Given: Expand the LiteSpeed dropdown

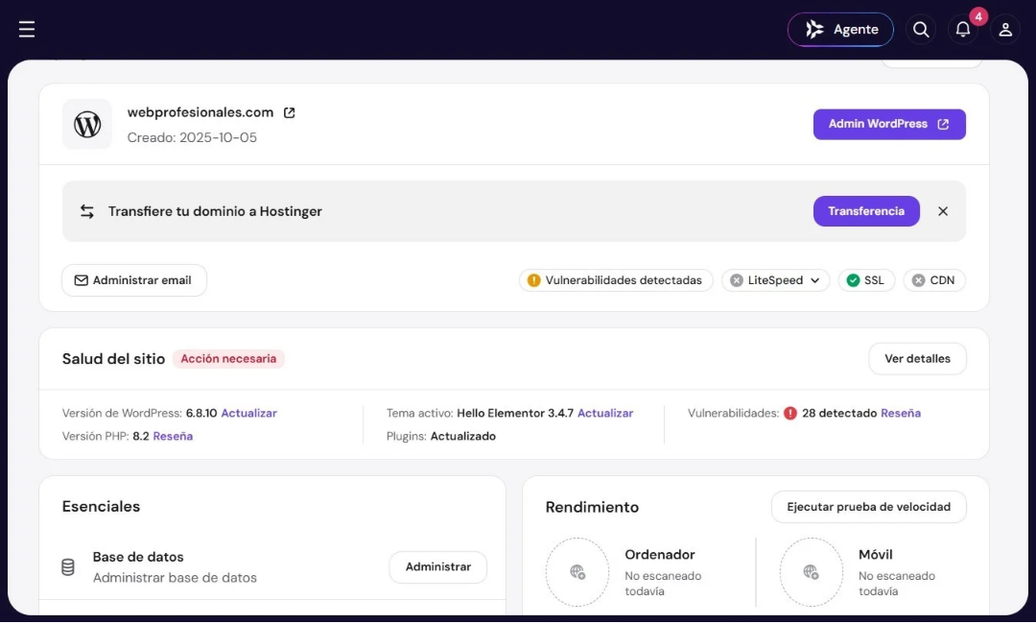Looking at the screenshot, I should pos(776,280).
